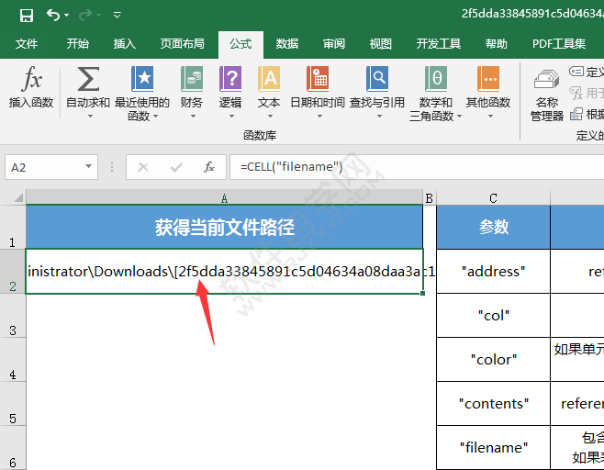The image size is (604, 470).
Task: Open the 财务 functions icon
Action: tap(192, 79)
